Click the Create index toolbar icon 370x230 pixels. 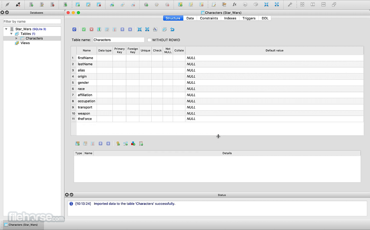[x=112, y=4]
